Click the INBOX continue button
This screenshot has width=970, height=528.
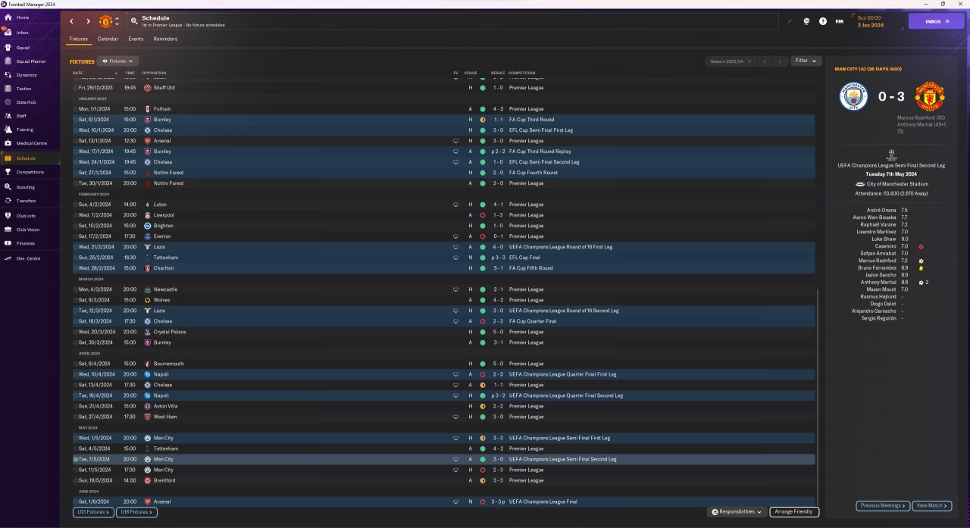point(937,21)
